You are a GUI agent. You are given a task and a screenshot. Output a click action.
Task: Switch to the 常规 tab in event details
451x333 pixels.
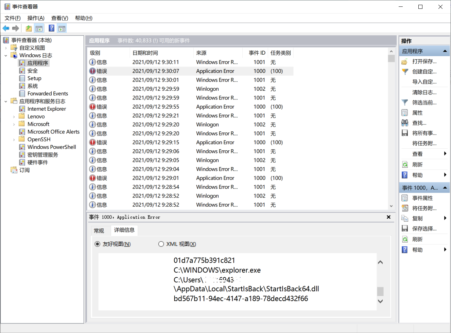pos(100,230)
